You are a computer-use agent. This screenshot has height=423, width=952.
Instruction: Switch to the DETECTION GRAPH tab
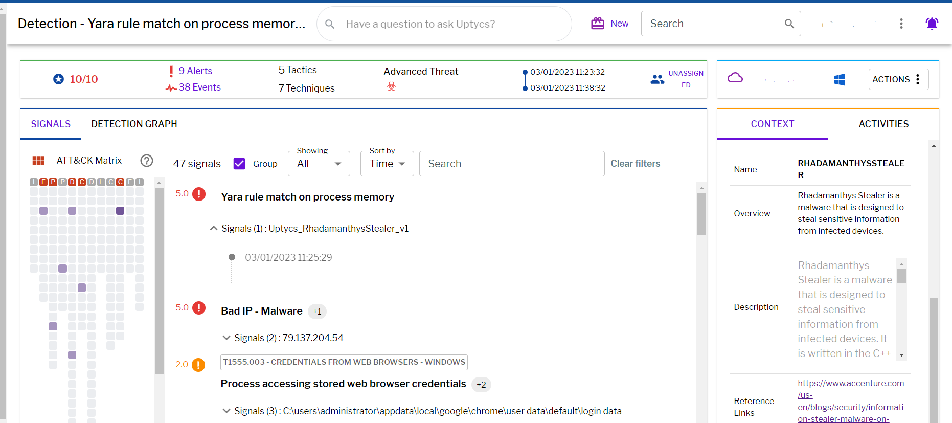pos(134,124)
